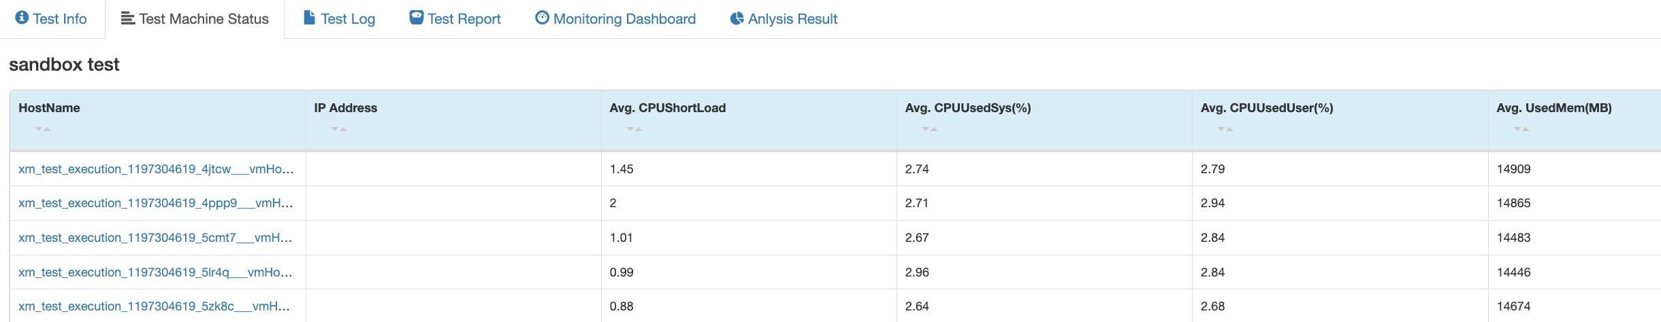The image size is (1661, 322).
Task: Sort table by IP Address arrows
Action: pos(338,128)
